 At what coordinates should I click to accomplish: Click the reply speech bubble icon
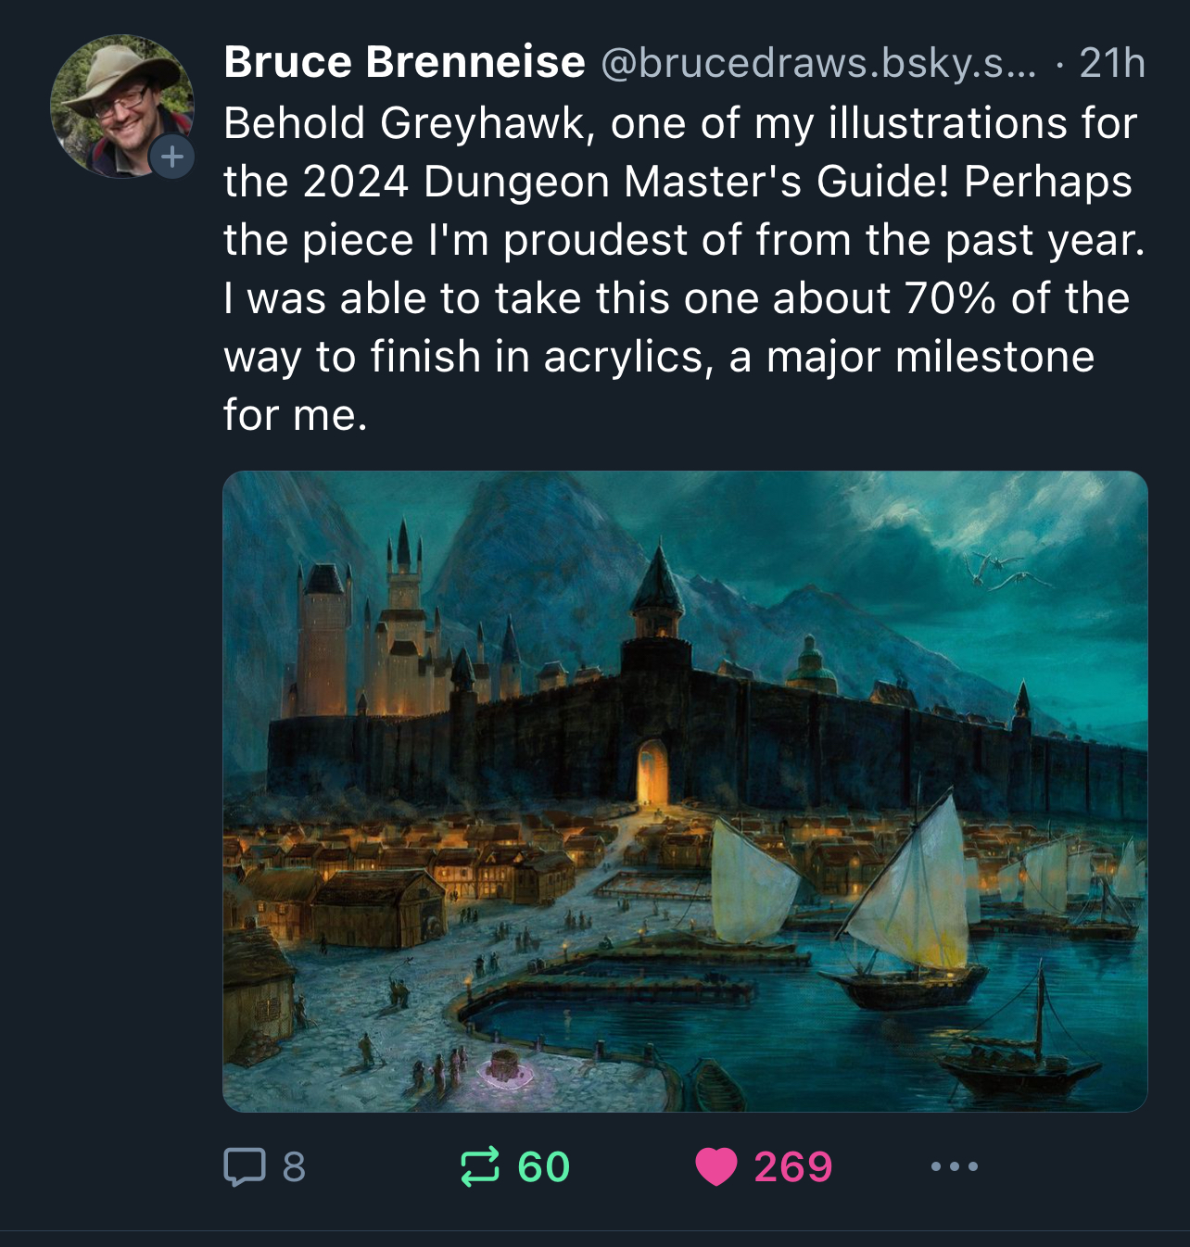[245, 1166]
